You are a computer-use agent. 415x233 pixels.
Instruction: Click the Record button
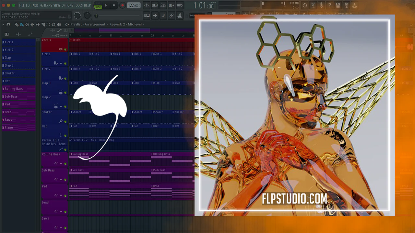tap(123, 5)
